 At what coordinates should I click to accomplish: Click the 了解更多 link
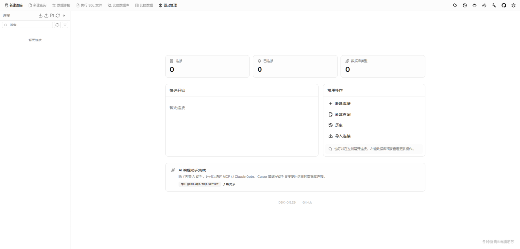tap(229, 184)
